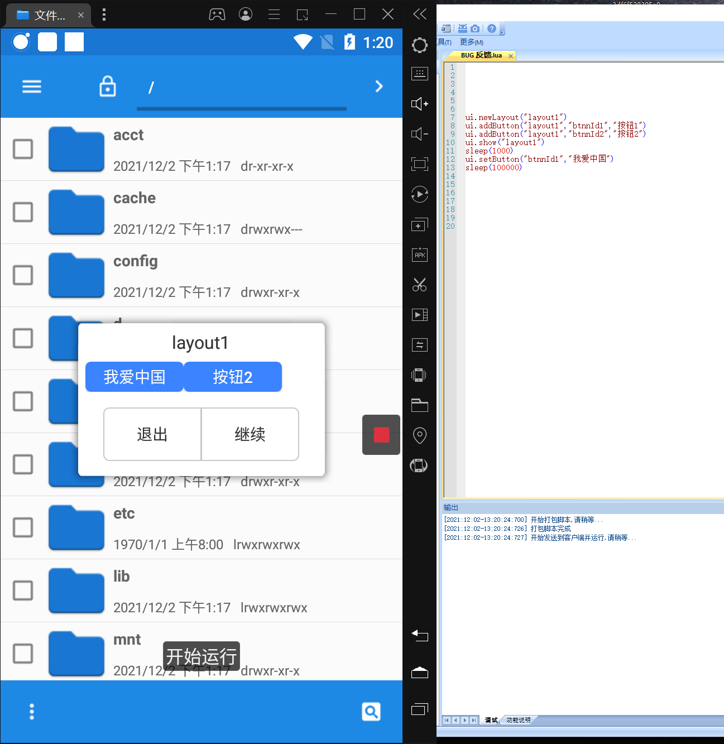Tap the lock icon in the path bar
The image size is (724, 744).
[x=108, y=87]
